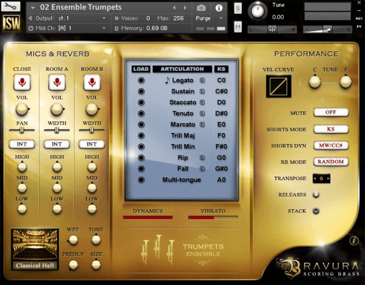Viewport: 365px width, 285px height.
Task: Click the ISW logo icon
Action: 11,23
